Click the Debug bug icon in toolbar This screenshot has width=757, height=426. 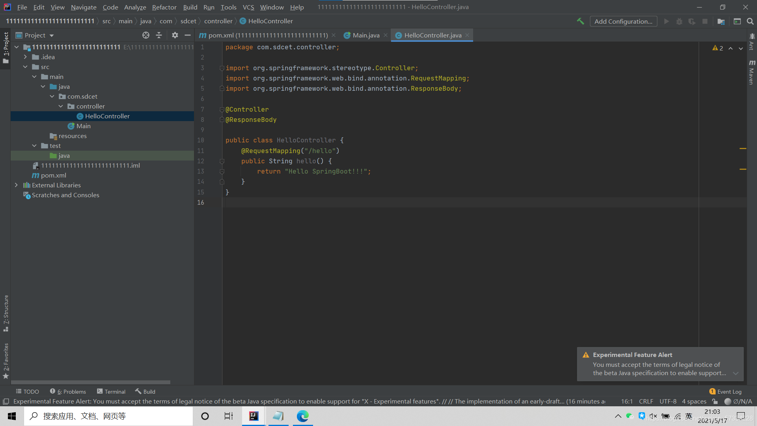[x=679, y=21]
